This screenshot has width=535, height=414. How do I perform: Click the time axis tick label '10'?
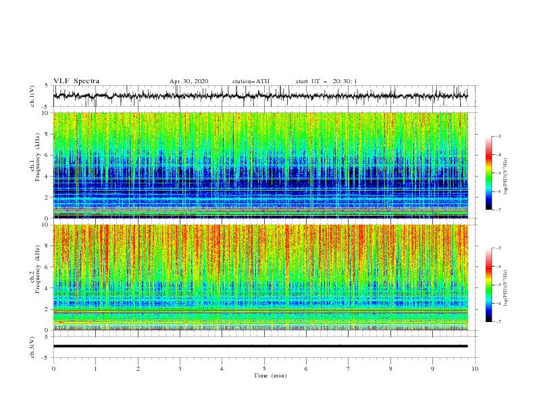[475, 369]
